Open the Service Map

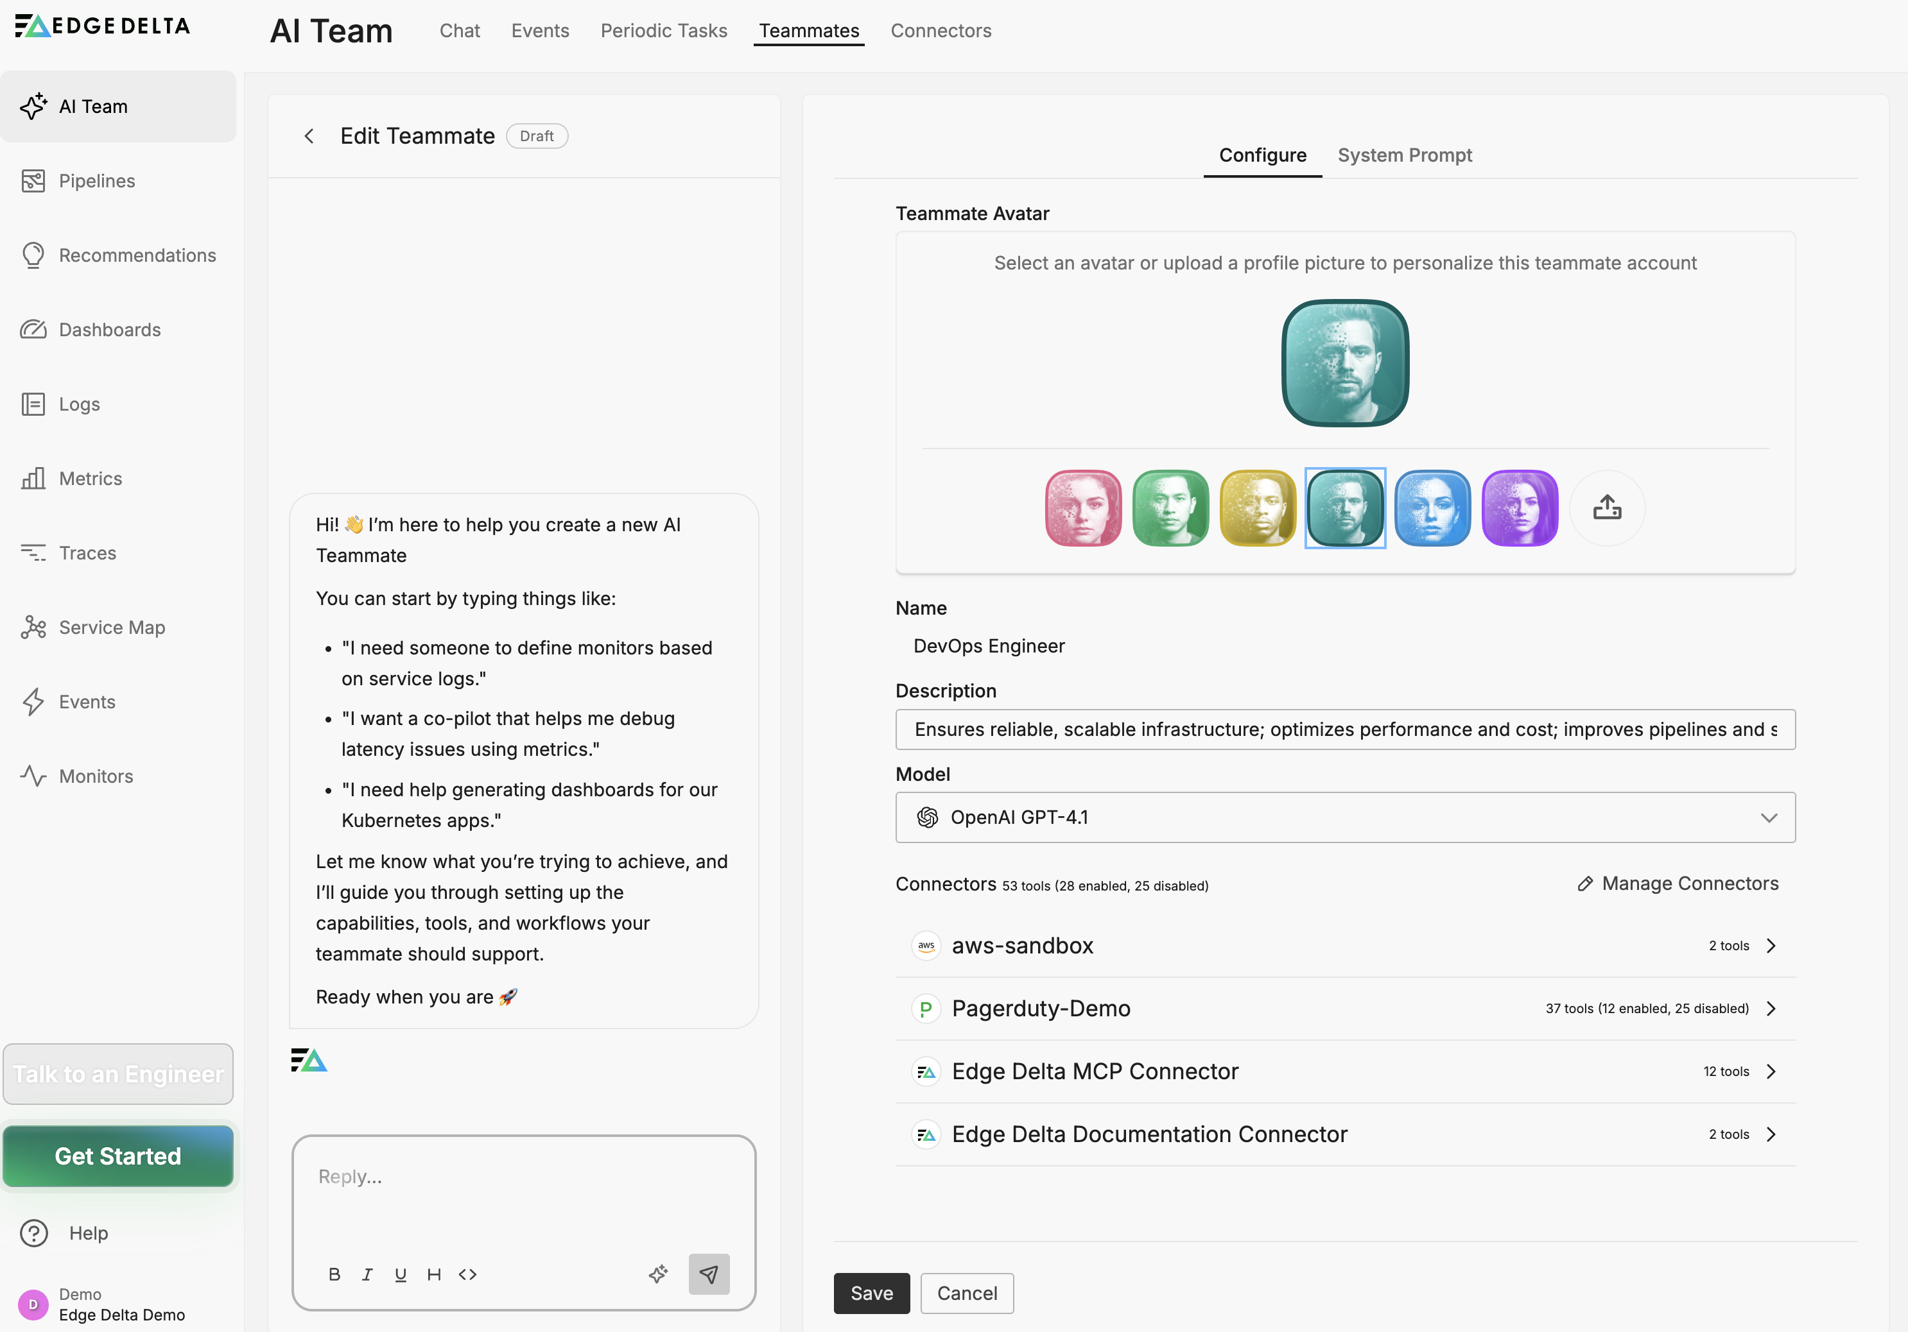[x=111, y=627]
